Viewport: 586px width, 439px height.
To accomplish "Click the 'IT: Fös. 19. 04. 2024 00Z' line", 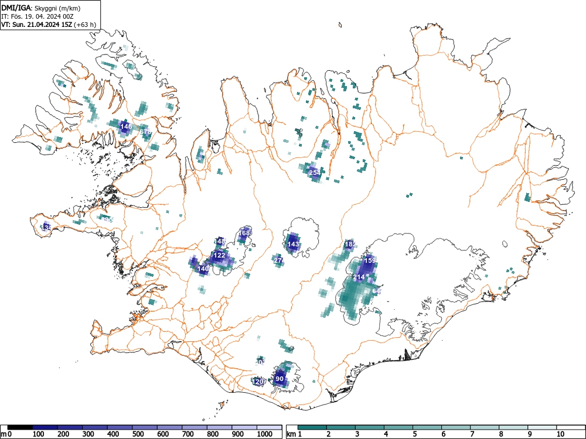I will click(x=39, y=16).
